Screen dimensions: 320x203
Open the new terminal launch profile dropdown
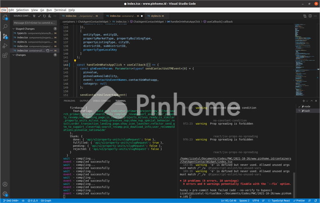point(307,101)
